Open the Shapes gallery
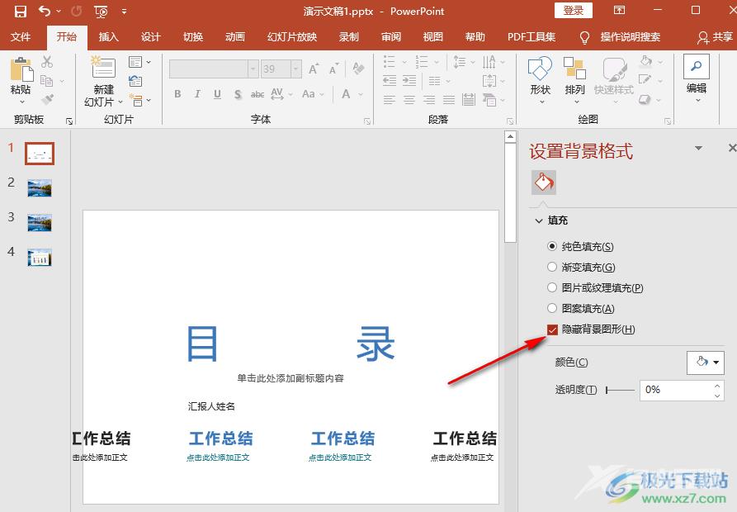The image size is (737, 512). (x=540, y=79)
